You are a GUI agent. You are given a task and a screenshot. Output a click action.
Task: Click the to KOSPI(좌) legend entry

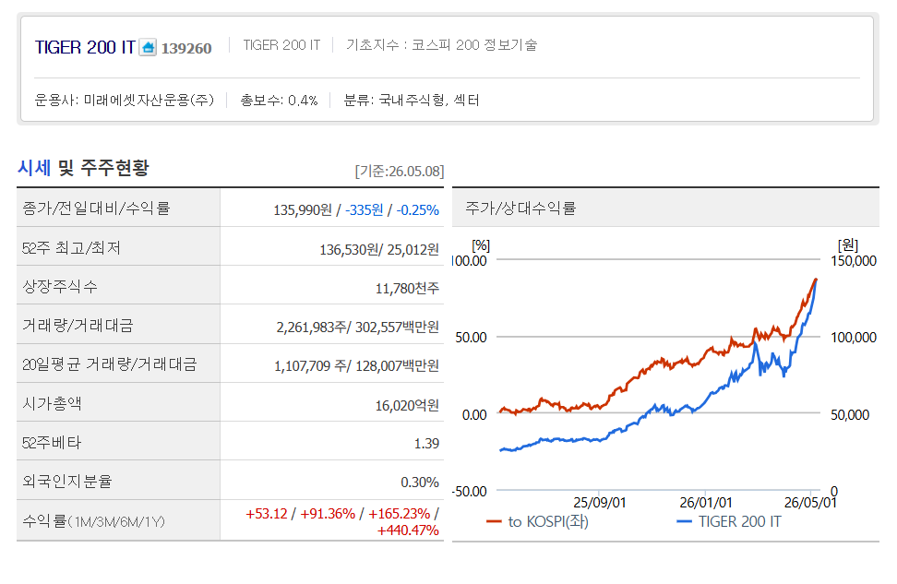click(x=548, y=521)
